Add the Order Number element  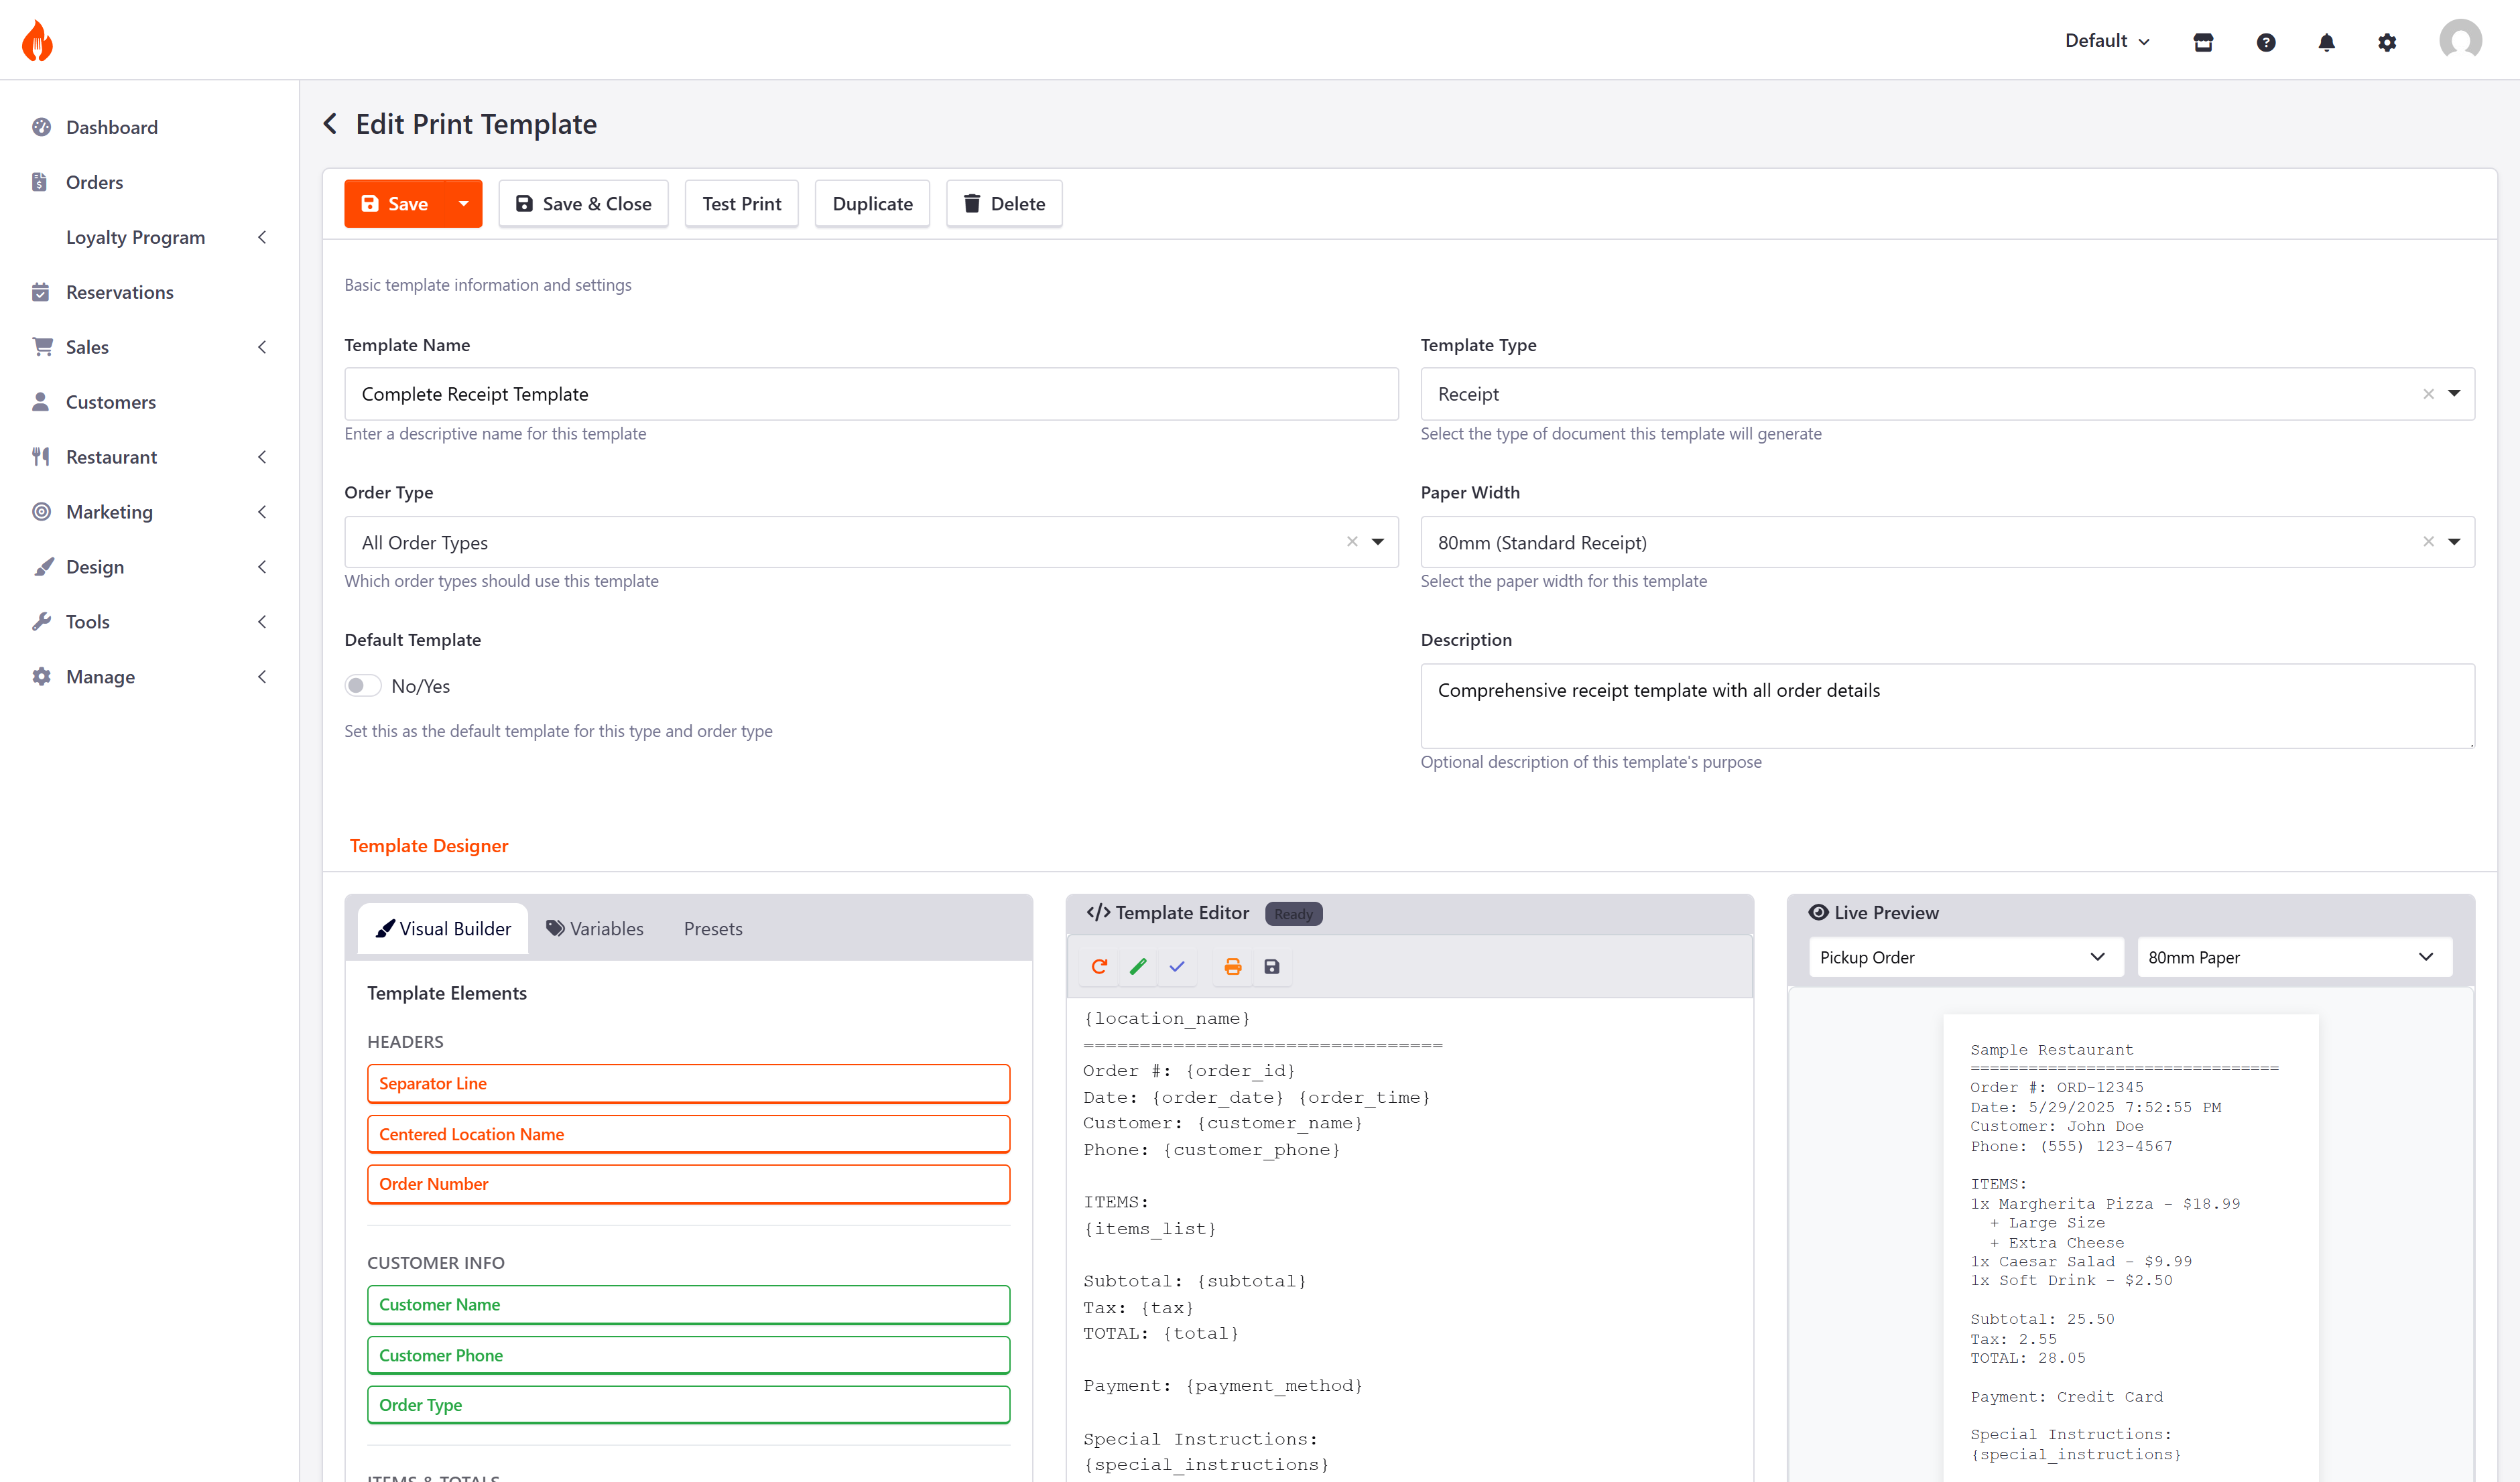[688, 1185]
